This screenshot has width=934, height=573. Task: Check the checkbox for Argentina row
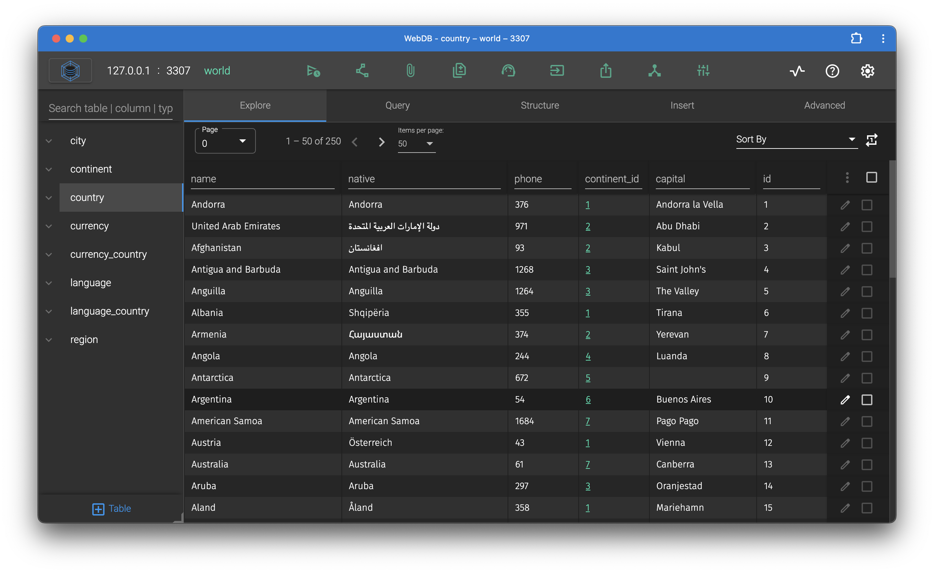pyautogui.click(x=867, y=399)
